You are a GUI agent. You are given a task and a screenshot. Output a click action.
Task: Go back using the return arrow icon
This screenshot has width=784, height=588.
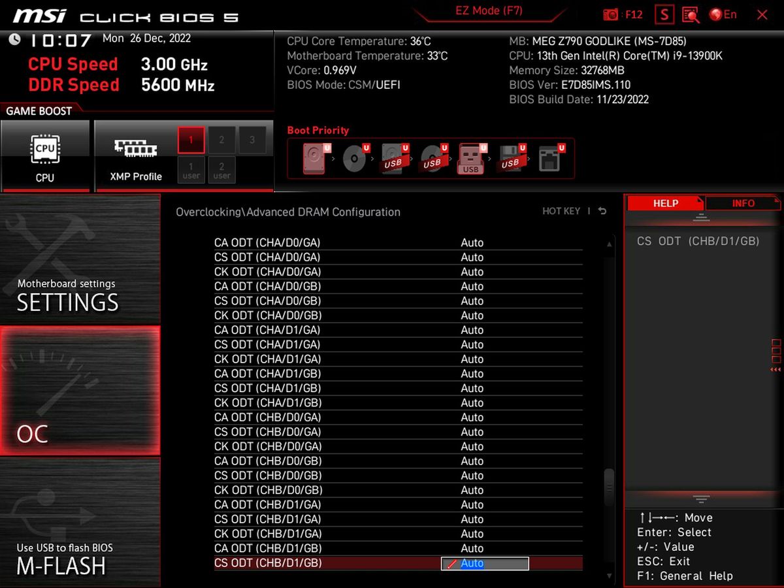click(x=602, y=211)
